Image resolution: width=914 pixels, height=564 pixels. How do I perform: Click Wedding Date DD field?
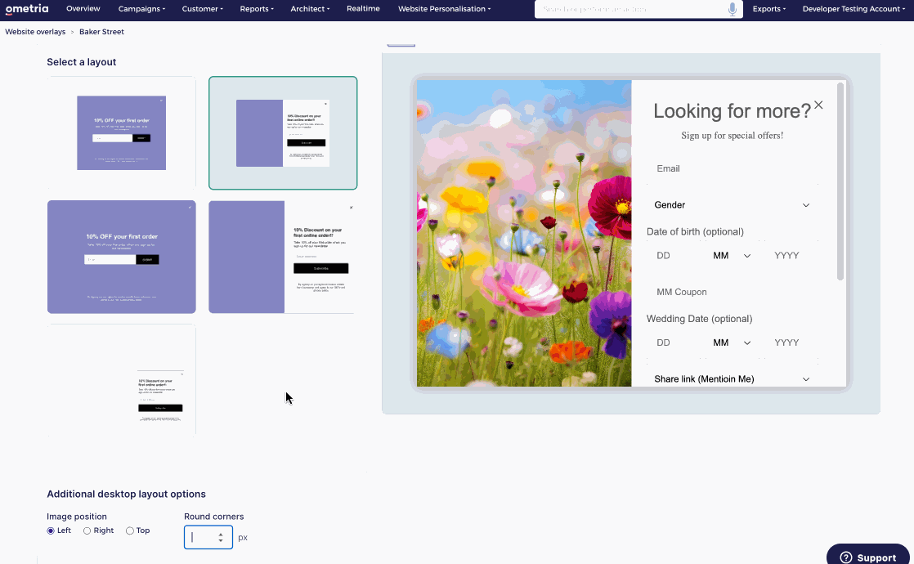(674, 342)
